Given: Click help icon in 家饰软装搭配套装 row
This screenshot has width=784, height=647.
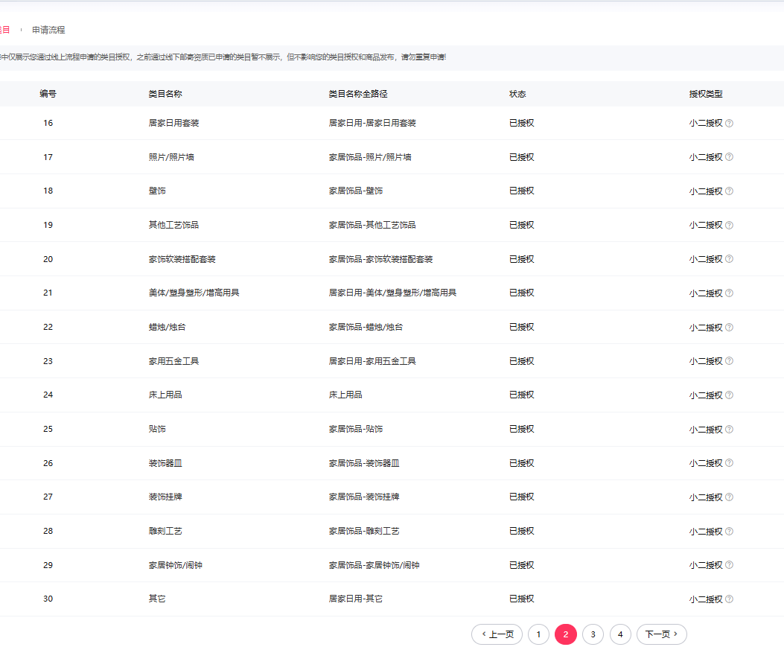Looking at the screenshot, I should [x=729, y=259].
